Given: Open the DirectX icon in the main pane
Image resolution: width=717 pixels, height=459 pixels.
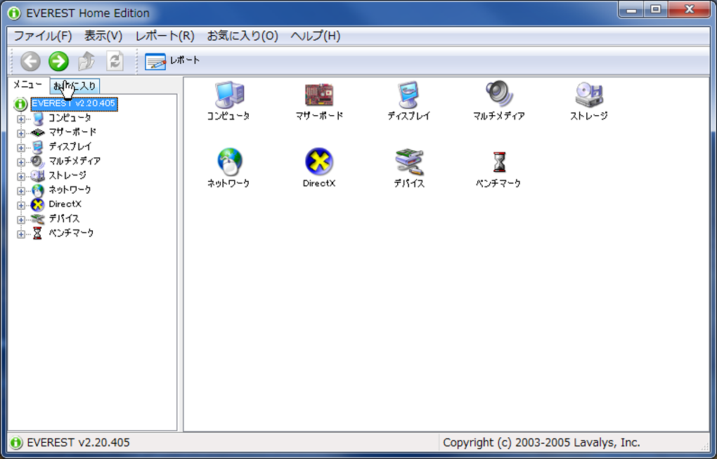Looking at the screenshot, I should pos(318,168).
